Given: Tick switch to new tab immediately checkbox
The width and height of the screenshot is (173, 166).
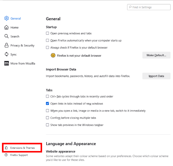Looking at the screenshot, I should [x=47, y=110].
